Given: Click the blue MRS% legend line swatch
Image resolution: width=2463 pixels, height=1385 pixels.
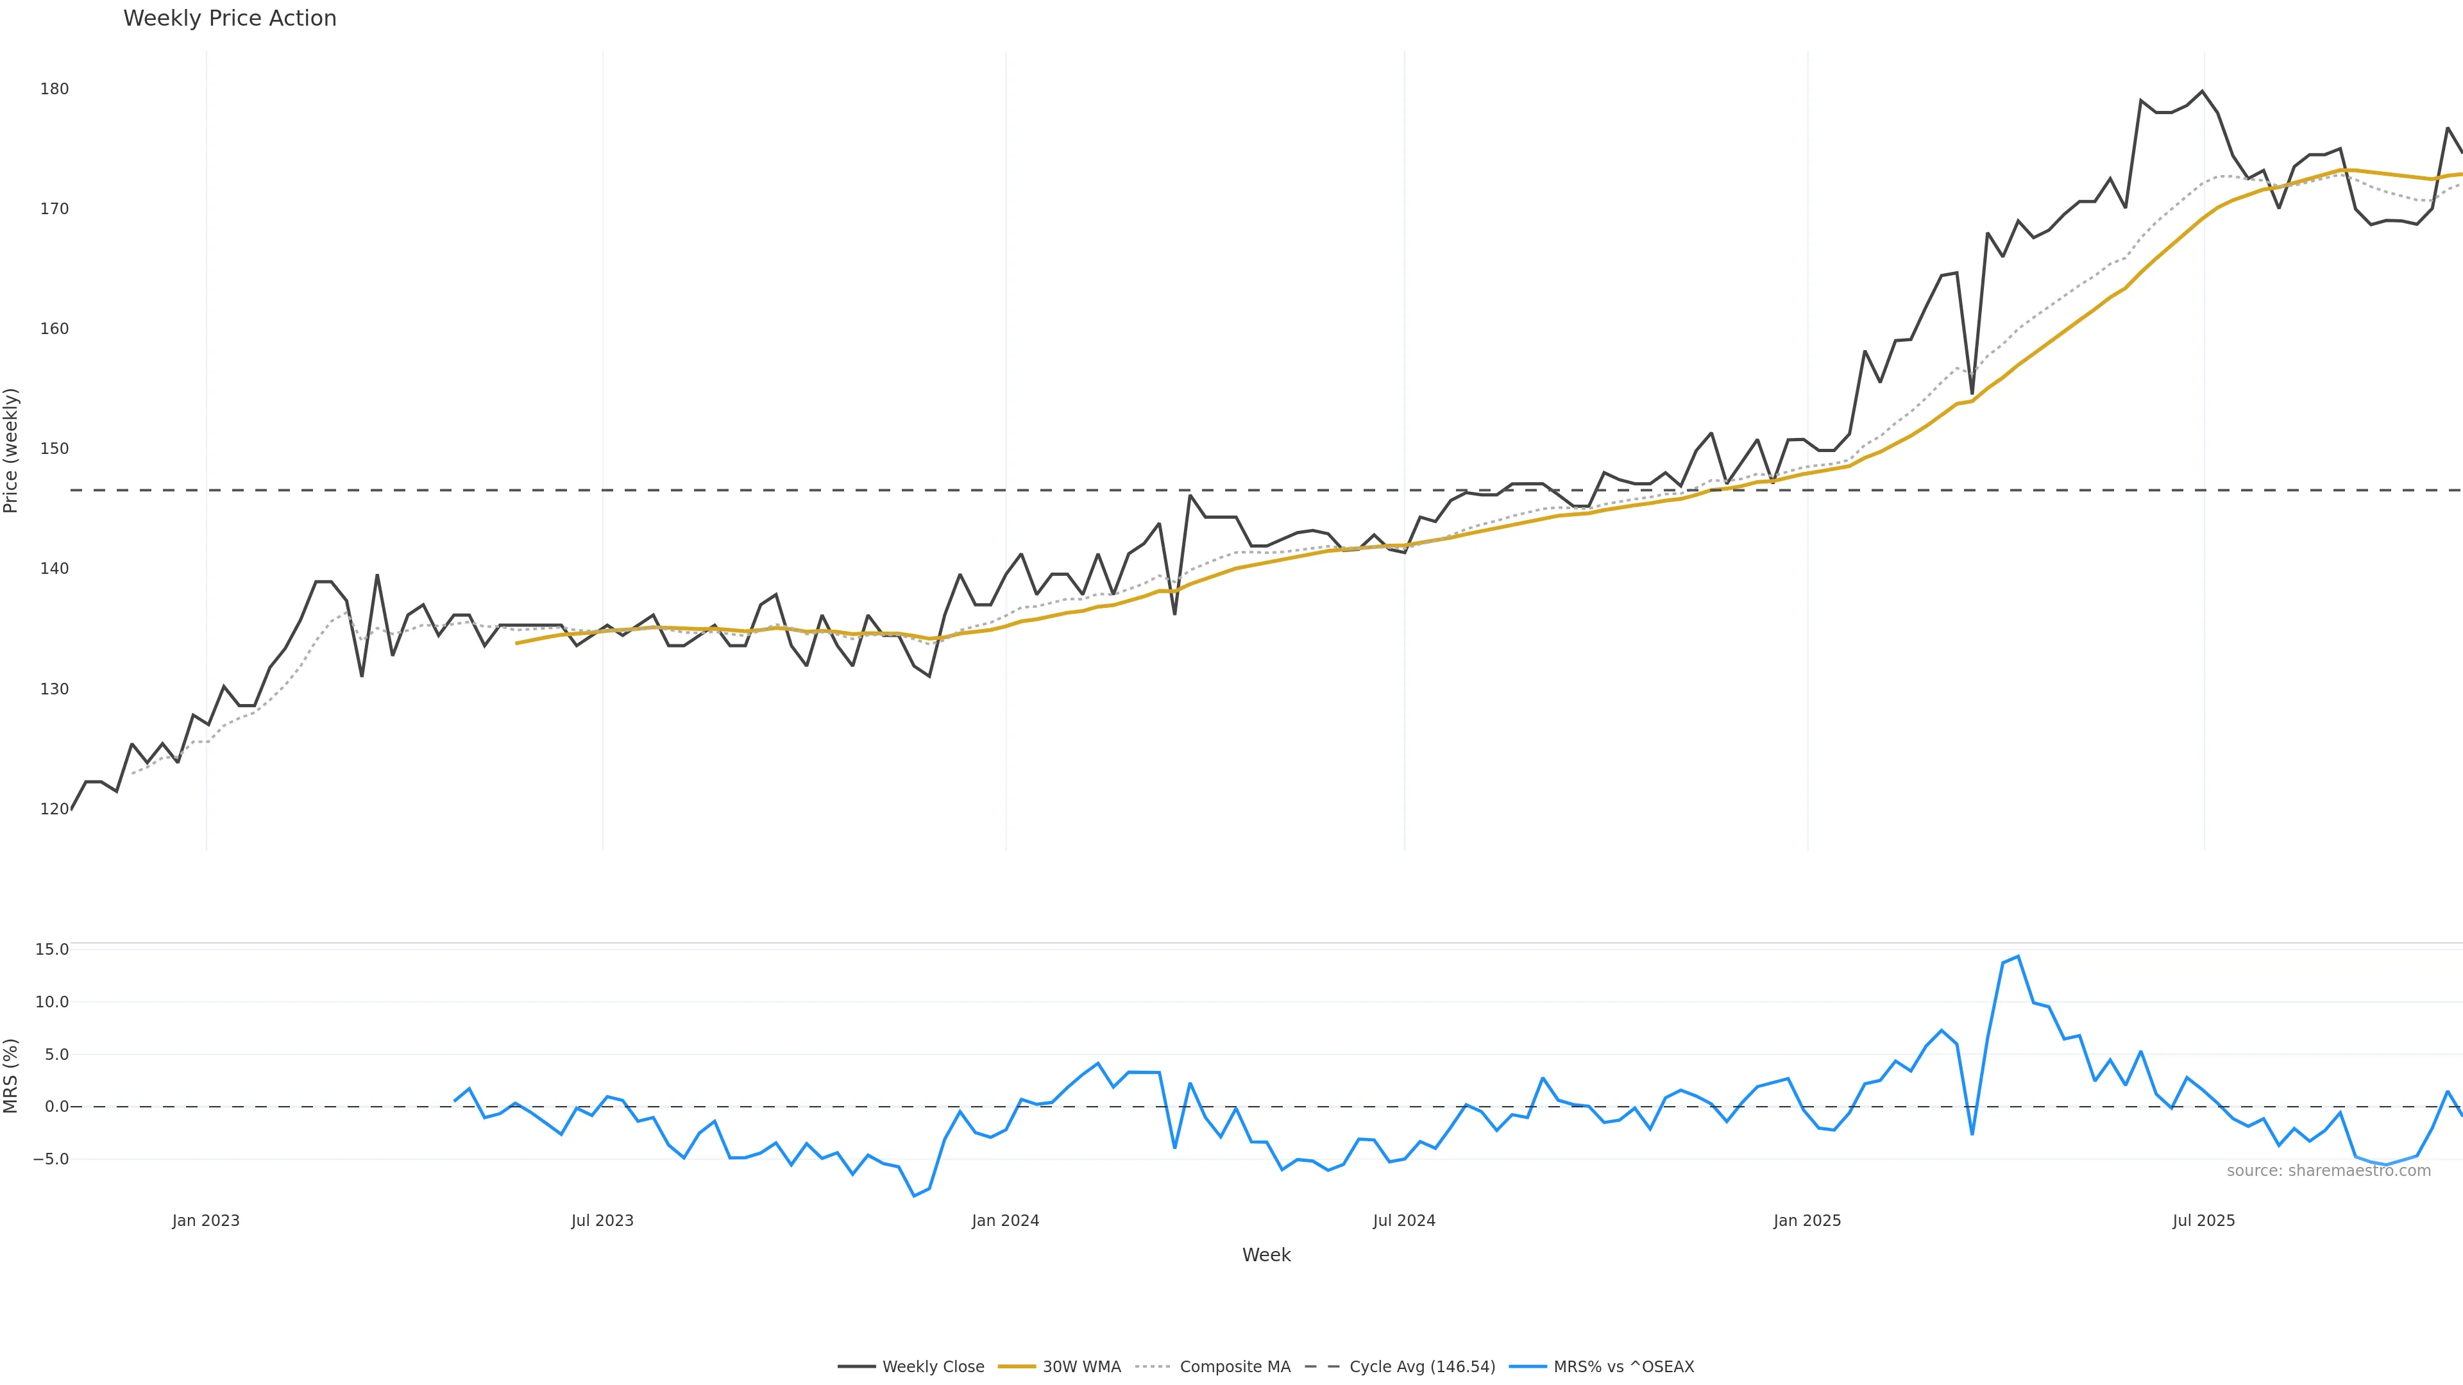Looking at the screenshot, I should click(1527, 1367).
